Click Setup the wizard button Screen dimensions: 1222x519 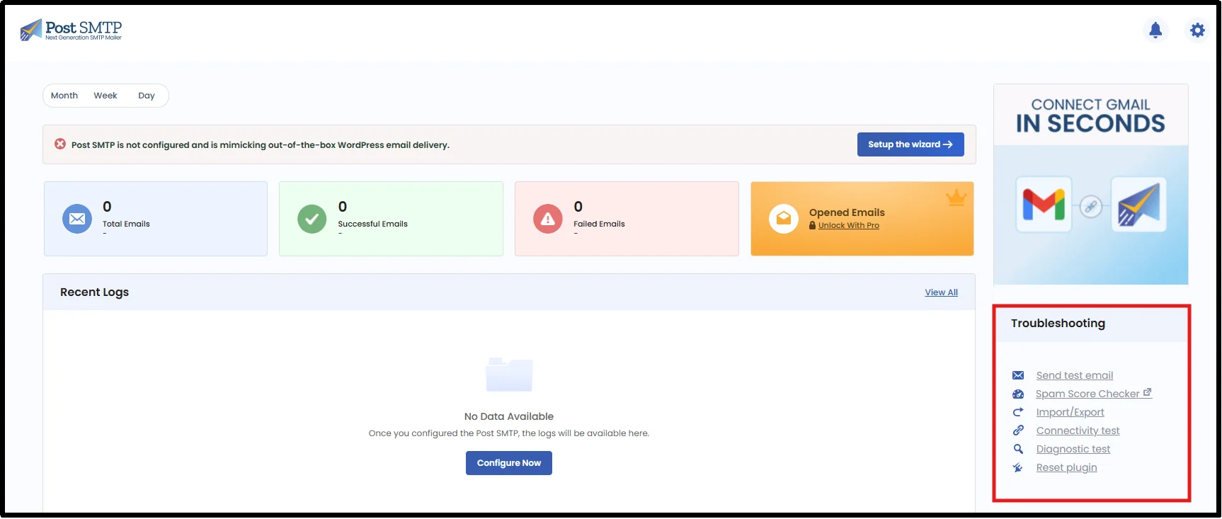[x=910, y=144]
